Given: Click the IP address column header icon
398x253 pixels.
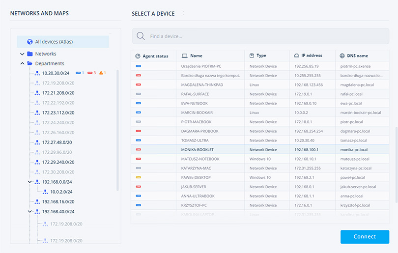Looking at the screenshot, I should point(296,56).
